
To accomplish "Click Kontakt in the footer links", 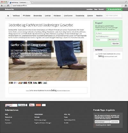I will (x=66, y=123).
